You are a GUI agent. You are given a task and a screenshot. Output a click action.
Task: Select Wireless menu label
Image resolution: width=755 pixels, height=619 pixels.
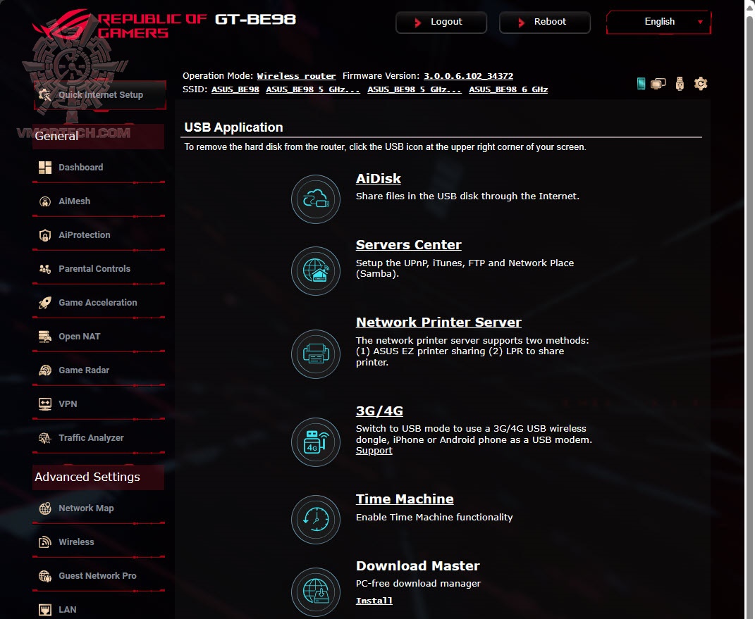76,542
